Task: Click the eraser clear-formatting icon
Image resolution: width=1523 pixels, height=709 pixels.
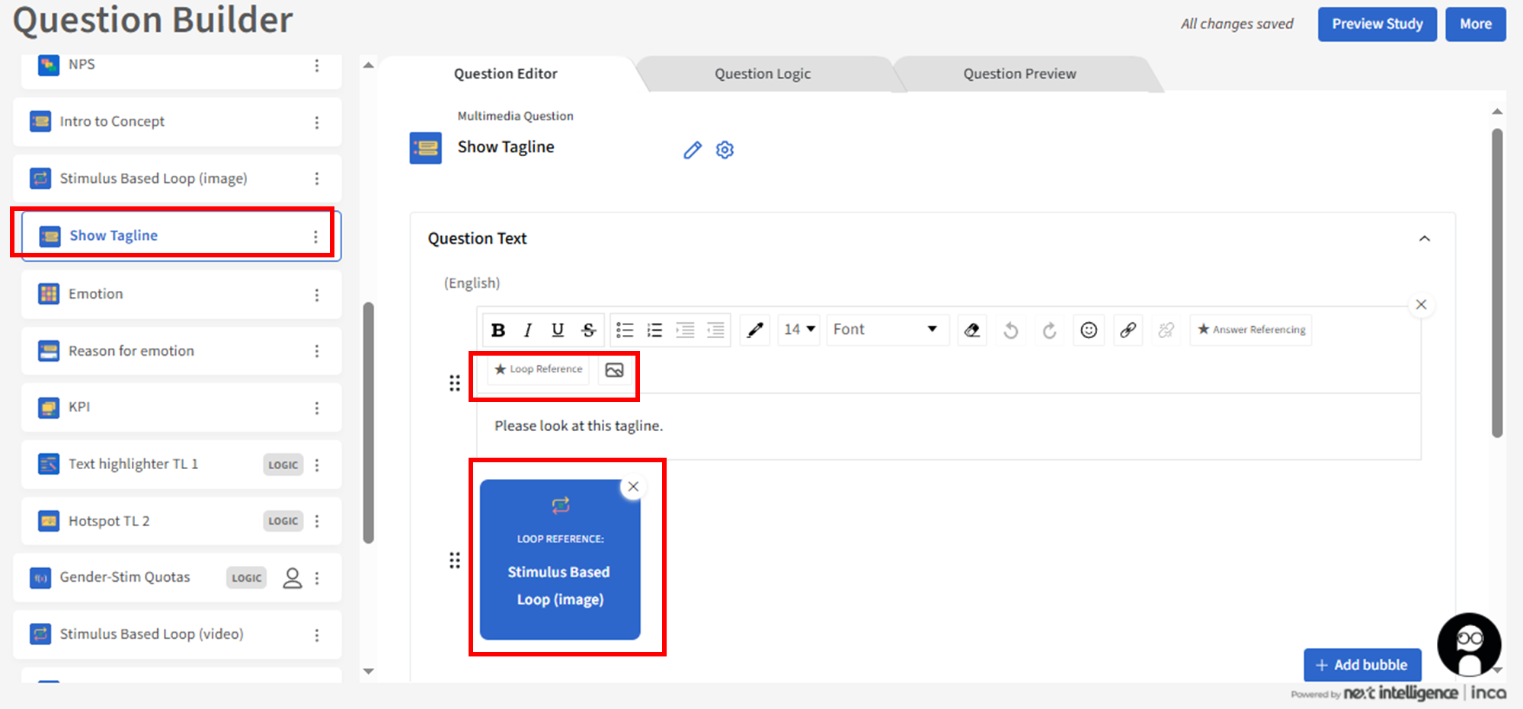Action: point(972,330)
